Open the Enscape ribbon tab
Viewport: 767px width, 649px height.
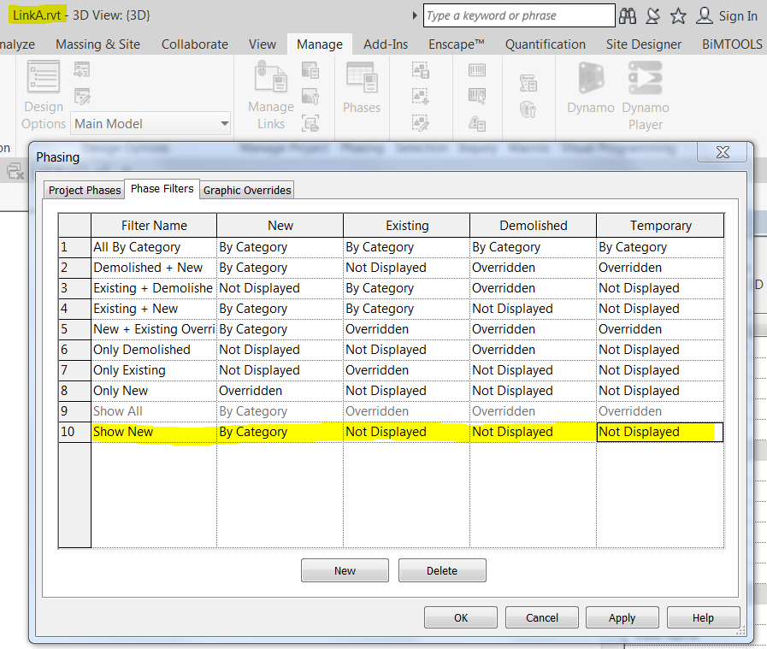tap(457, 44)
